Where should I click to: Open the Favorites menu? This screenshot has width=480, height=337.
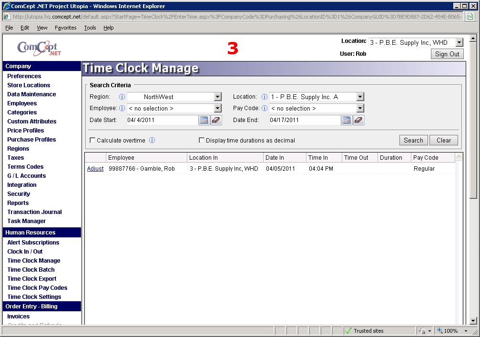[65, 28]
